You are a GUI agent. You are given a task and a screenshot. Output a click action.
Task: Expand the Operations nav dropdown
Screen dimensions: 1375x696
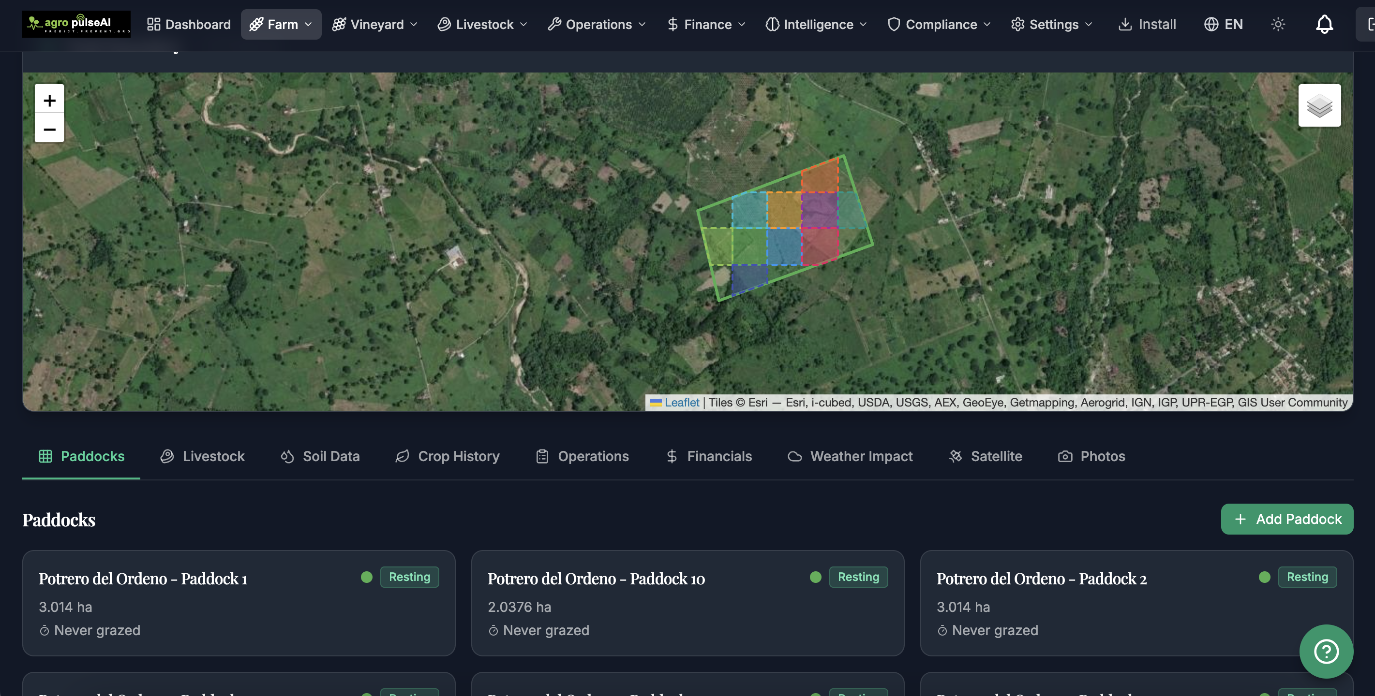[x=597, y=24]
